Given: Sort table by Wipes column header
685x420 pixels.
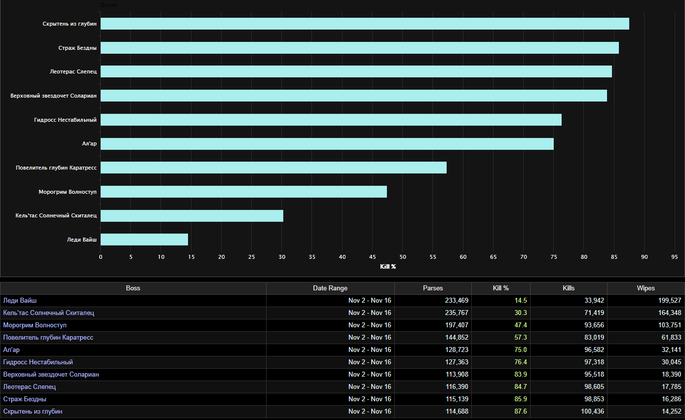Looking at the screenshot, I should click(646, 288).
